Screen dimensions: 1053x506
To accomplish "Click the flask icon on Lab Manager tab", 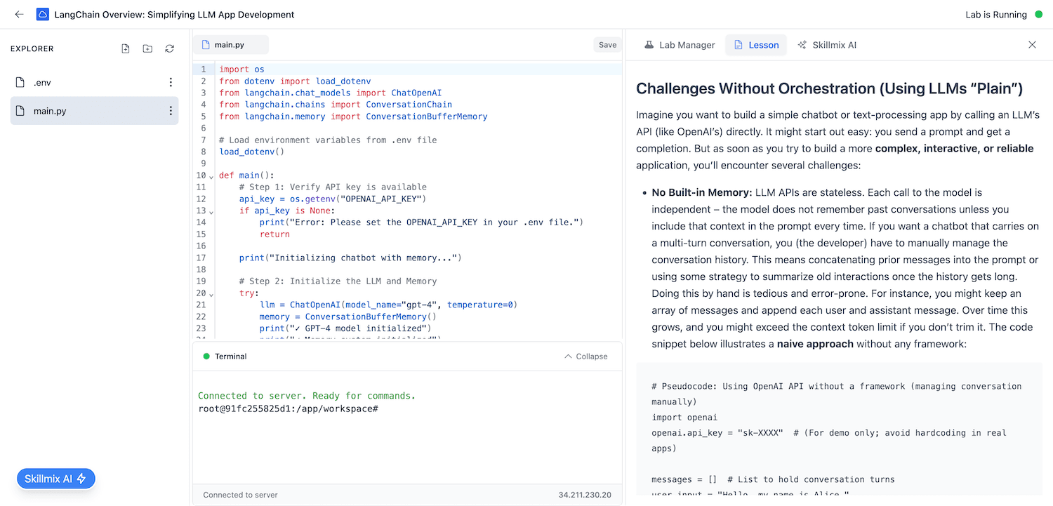I will click(649, 45).
